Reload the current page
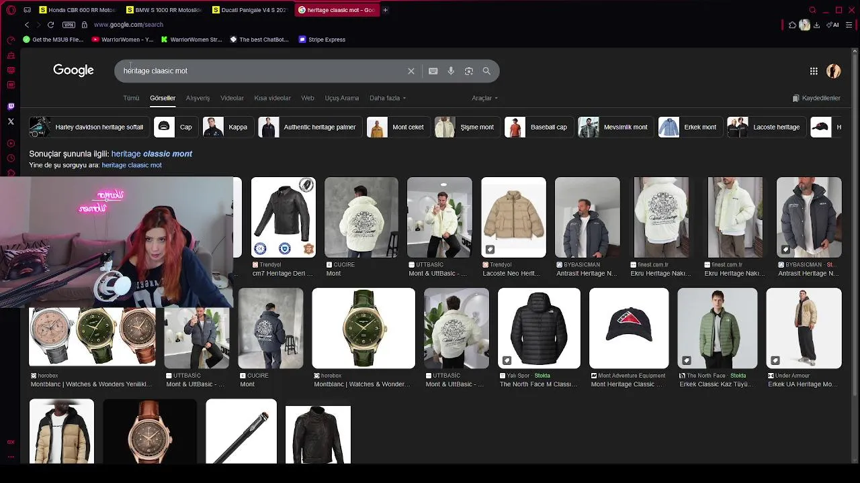 click(x=50, y=25)
